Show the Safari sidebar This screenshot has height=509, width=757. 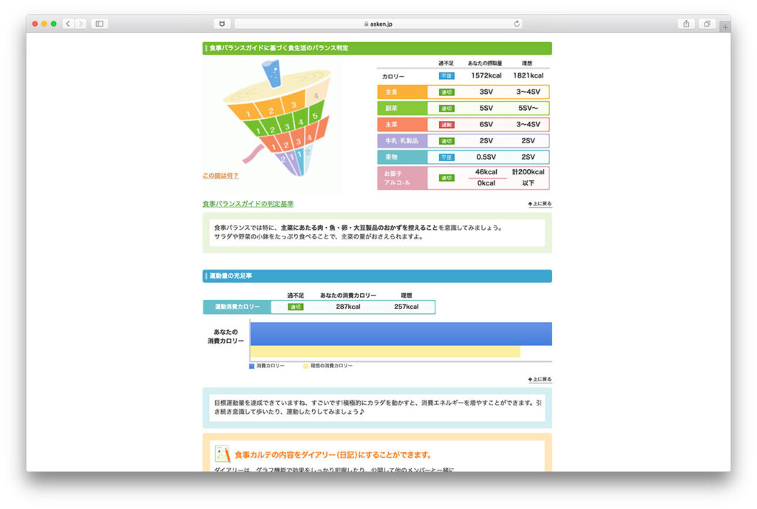[99, 24]
